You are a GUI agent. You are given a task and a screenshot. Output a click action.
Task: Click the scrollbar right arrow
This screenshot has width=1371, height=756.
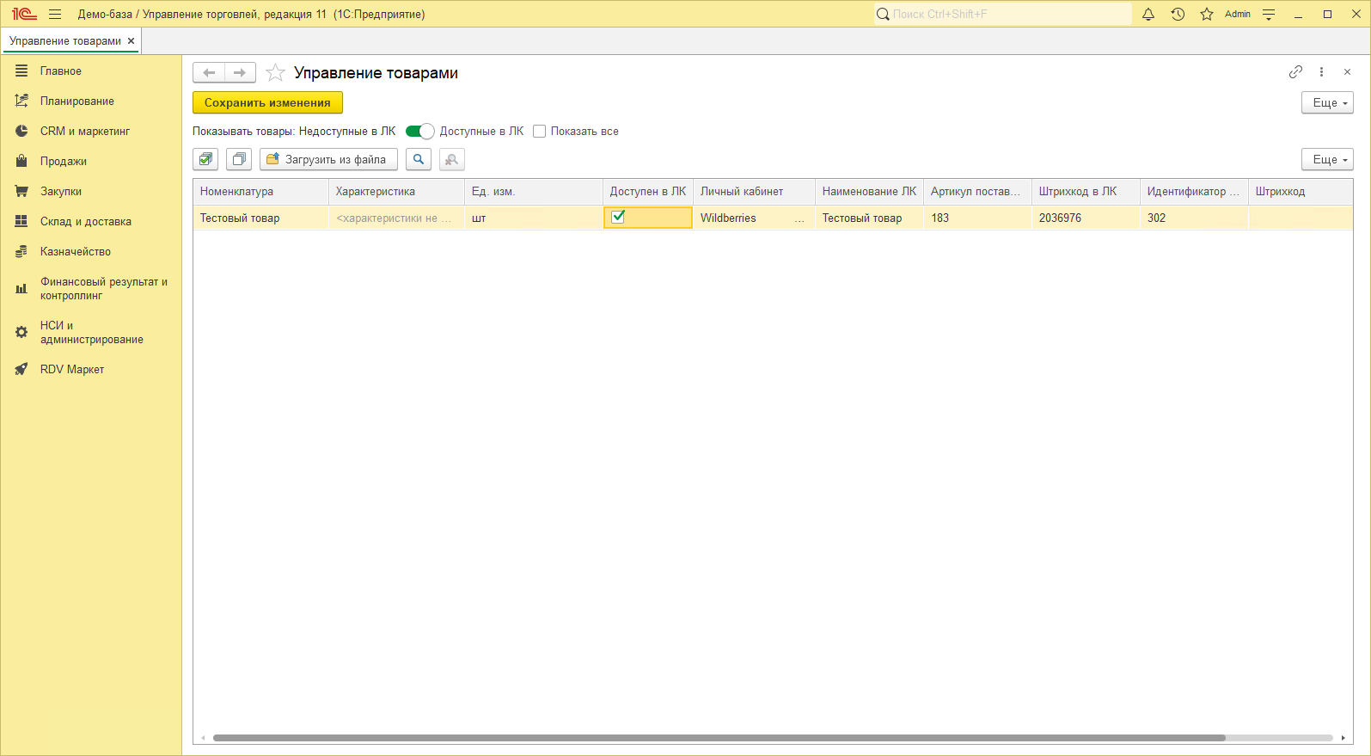(x=1343, y=738)
